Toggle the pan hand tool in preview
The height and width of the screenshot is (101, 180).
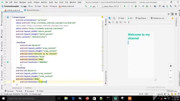coord(171,66)
